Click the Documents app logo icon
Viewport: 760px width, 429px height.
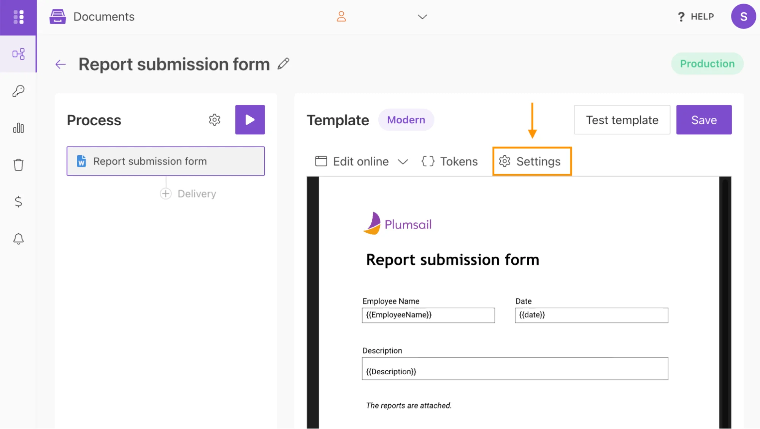(x=57, y=17)
